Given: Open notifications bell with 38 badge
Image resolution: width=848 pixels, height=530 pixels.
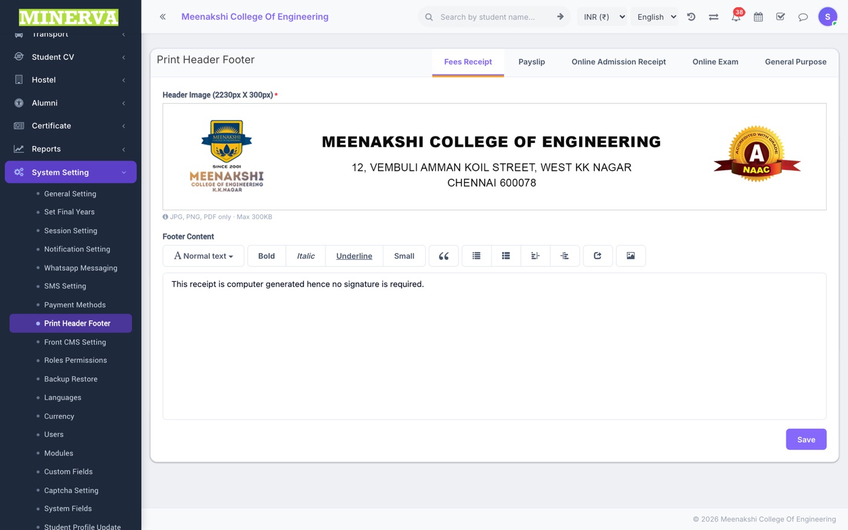Looking at the screenshot, I should [x=736, y=16].
